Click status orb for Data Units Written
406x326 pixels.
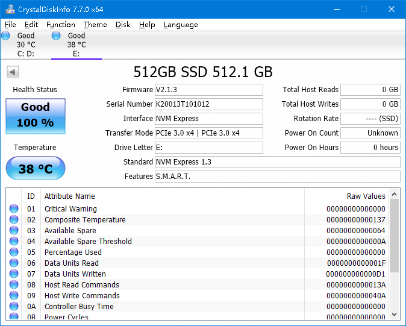point(14,274)
